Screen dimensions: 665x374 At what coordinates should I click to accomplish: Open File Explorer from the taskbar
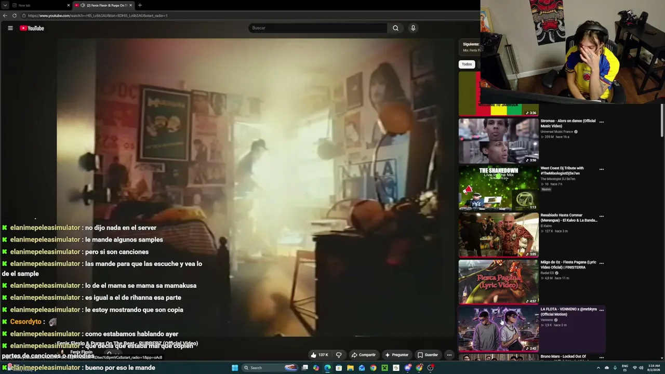tap(350, 368)
